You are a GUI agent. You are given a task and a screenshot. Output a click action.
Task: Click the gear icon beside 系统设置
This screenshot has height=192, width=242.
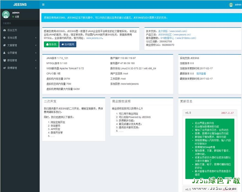4,38
